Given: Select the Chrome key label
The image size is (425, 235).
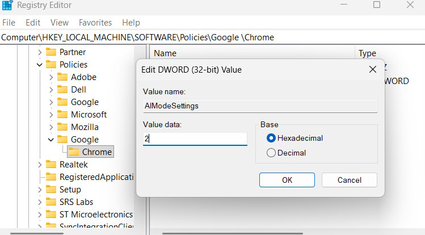Looking at the screenshot, I should [x=97, y=152].
